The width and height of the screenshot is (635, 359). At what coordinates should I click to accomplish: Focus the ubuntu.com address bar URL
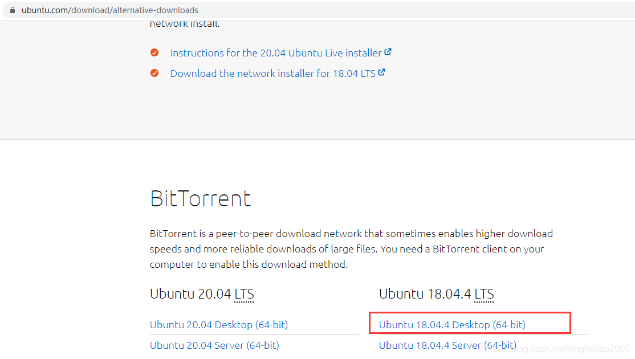click(110, 10)
